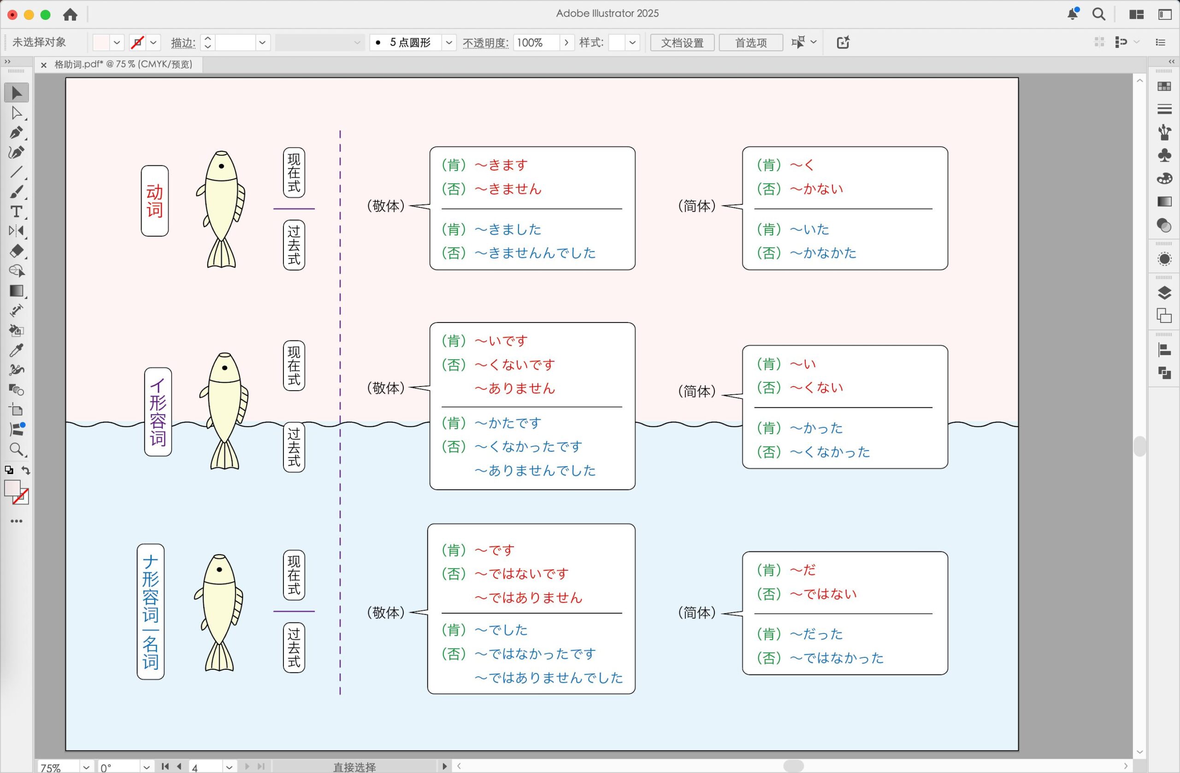Expand the opacity 100% options arrow
The height and width of the screenshot is (773, 1180).
(566, 43)
